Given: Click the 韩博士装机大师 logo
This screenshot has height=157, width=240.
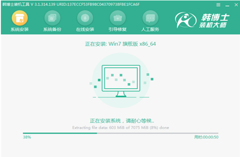Looking at the screenshot, I should point(202,20).
